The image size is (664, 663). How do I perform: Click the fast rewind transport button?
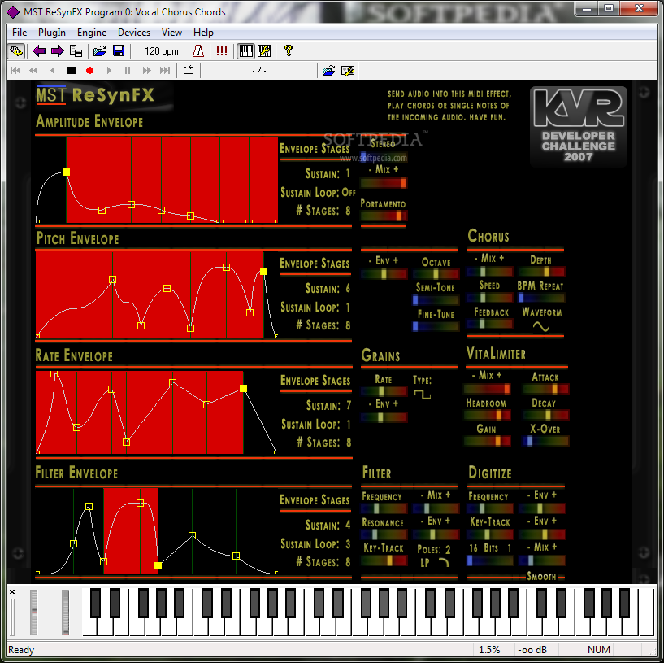(33, 71)
